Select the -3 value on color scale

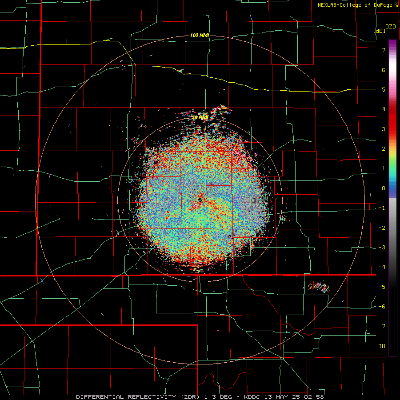[382, 248]
